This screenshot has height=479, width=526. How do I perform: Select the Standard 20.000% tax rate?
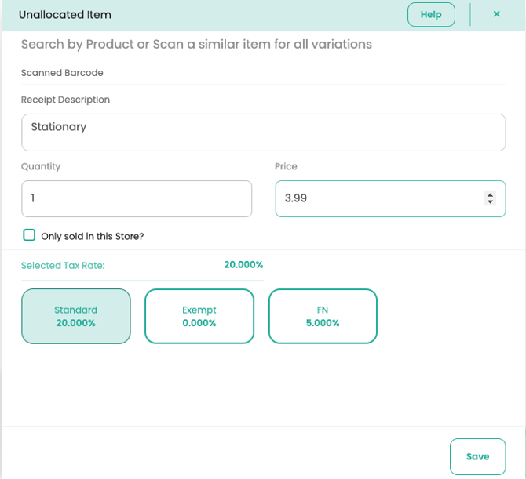point(76,317)
